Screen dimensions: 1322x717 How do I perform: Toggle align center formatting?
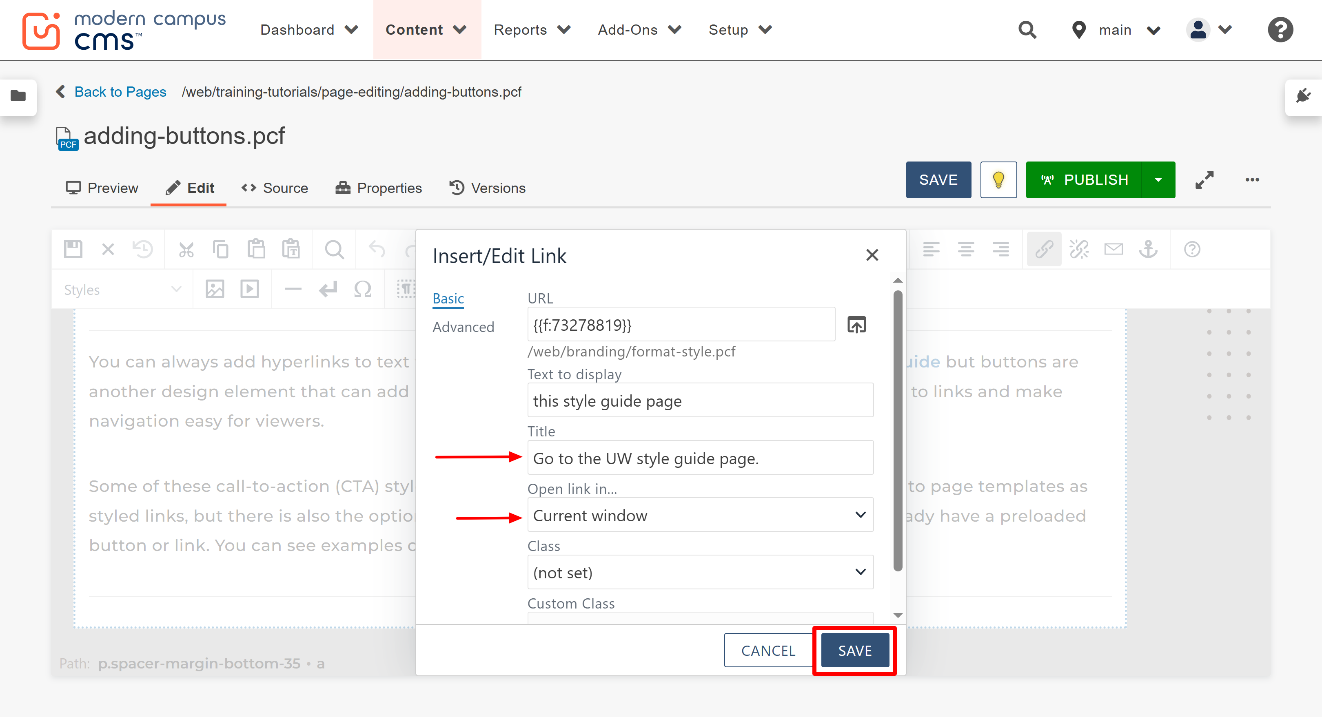966,249
